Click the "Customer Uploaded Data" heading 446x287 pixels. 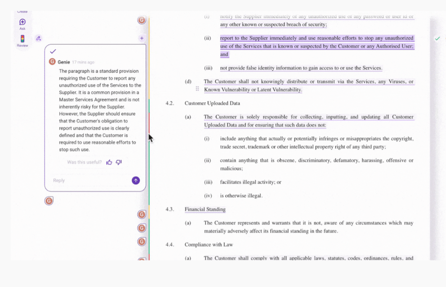212,103
